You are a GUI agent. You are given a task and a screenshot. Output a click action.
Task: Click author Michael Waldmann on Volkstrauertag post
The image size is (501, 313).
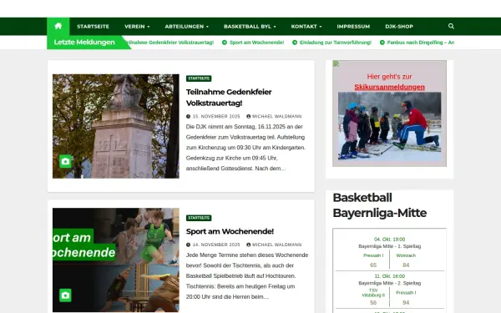[x=276, y=117]
